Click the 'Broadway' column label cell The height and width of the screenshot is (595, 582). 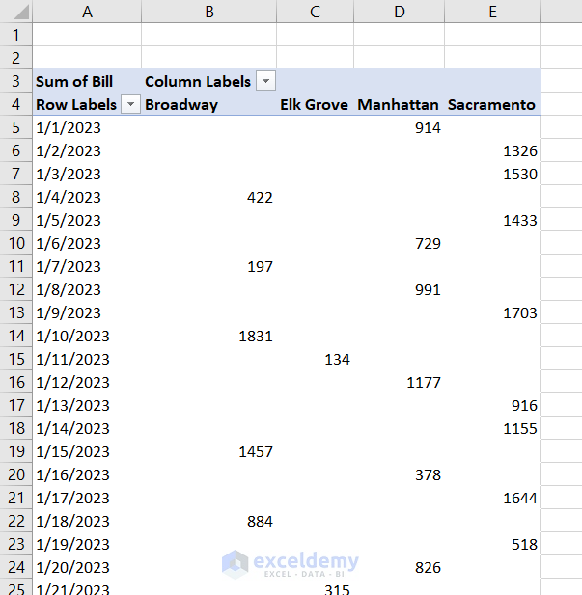(208, 104)
